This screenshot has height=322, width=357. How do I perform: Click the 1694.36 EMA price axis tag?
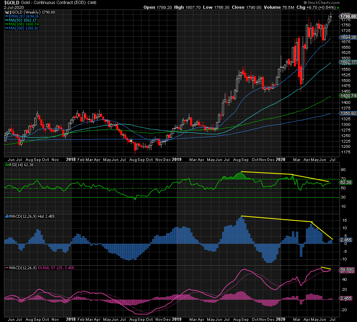point(347,37)
